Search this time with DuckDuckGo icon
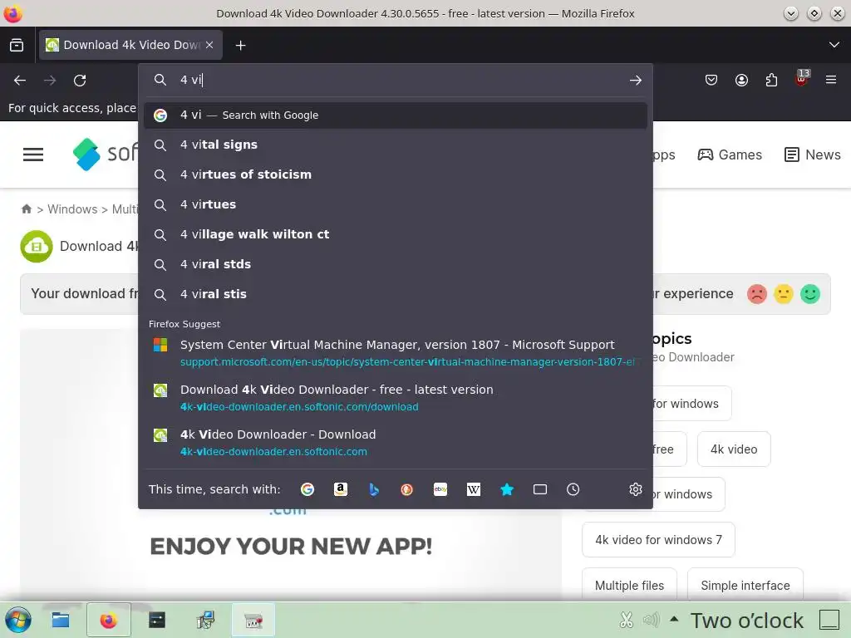 (406, 489)
